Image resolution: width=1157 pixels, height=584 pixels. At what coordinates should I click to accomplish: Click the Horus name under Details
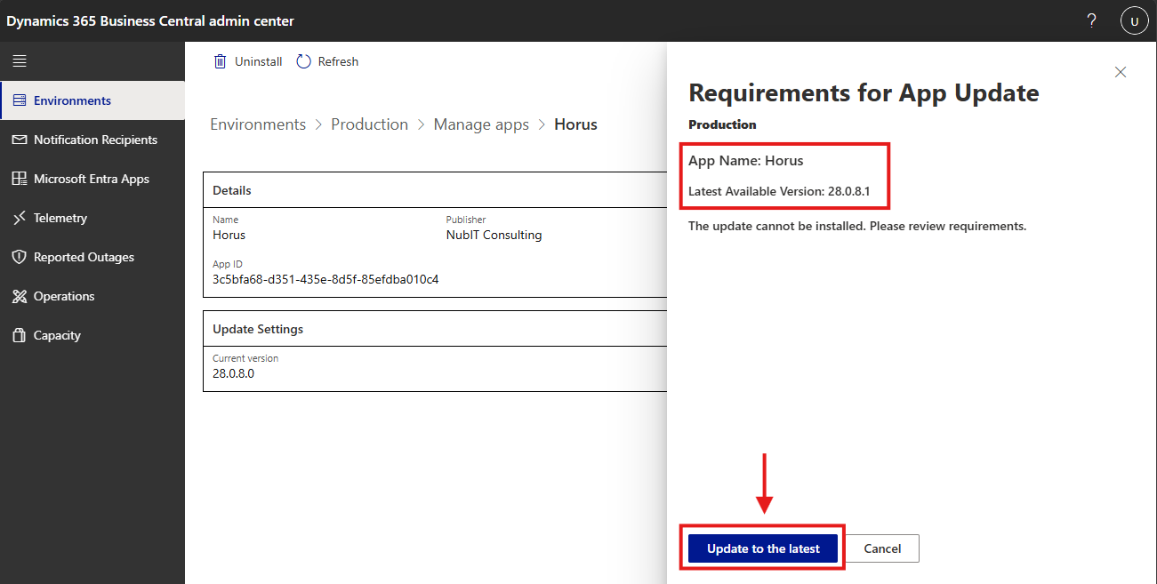pos(229,235)
